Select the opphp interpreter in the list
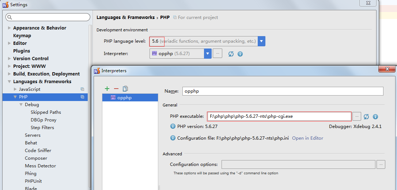The height and width of the screenshot is (190, 397). [x=130, y=98]
